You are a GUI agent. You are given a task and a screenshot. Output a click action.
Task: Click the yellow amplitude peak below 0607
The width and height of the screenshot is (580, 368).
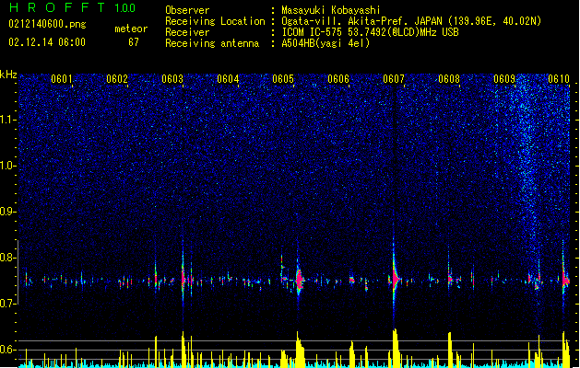click(x=396, y=348)
